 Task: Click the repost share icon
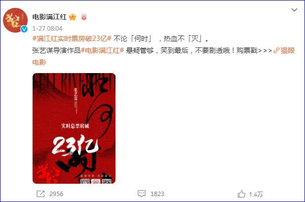(40, 194)
